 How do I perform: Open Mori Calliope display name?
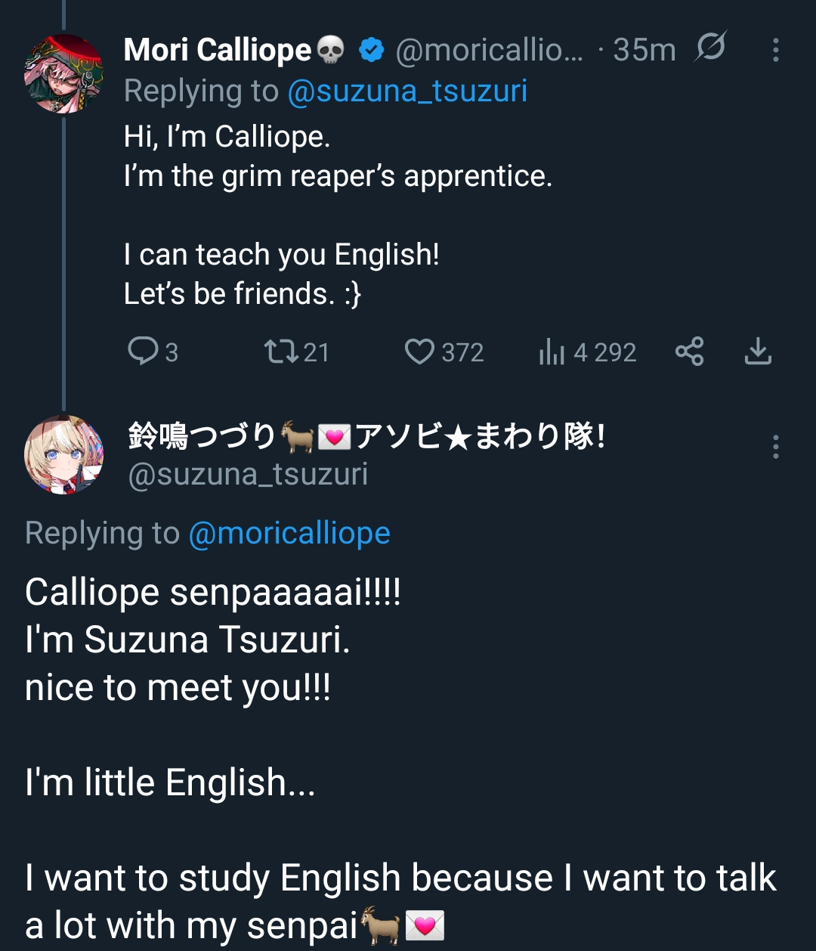click(218, 50)
